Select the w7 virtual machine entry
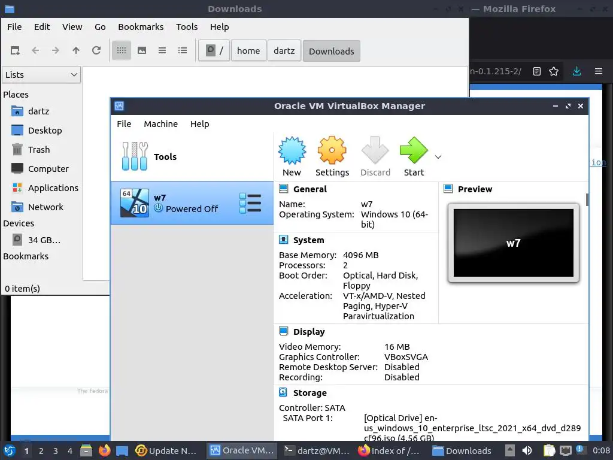This screenshot has width=613, height=460. [x=192, y=203]
